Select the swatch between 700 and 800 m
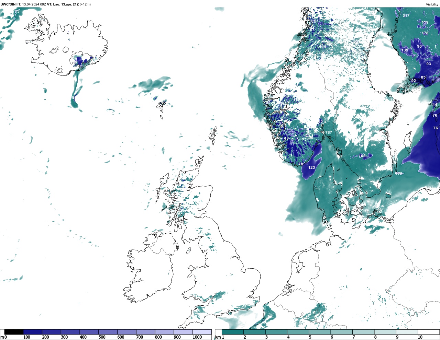This screenshot has height=340, width=440. (x=145, y=332)
